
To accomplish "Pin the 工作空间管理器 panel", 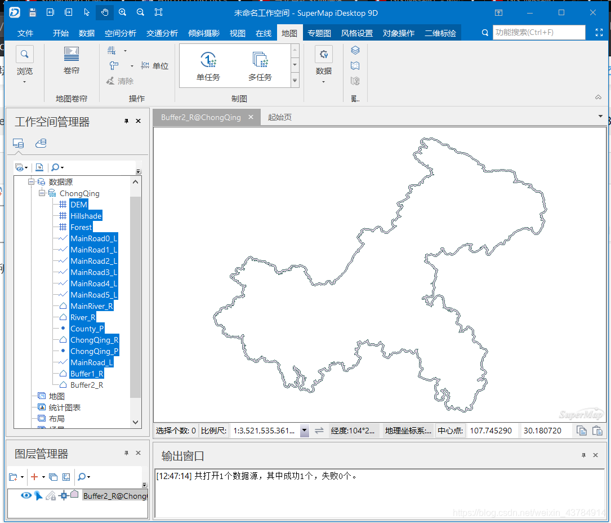I will coord(126,121).
